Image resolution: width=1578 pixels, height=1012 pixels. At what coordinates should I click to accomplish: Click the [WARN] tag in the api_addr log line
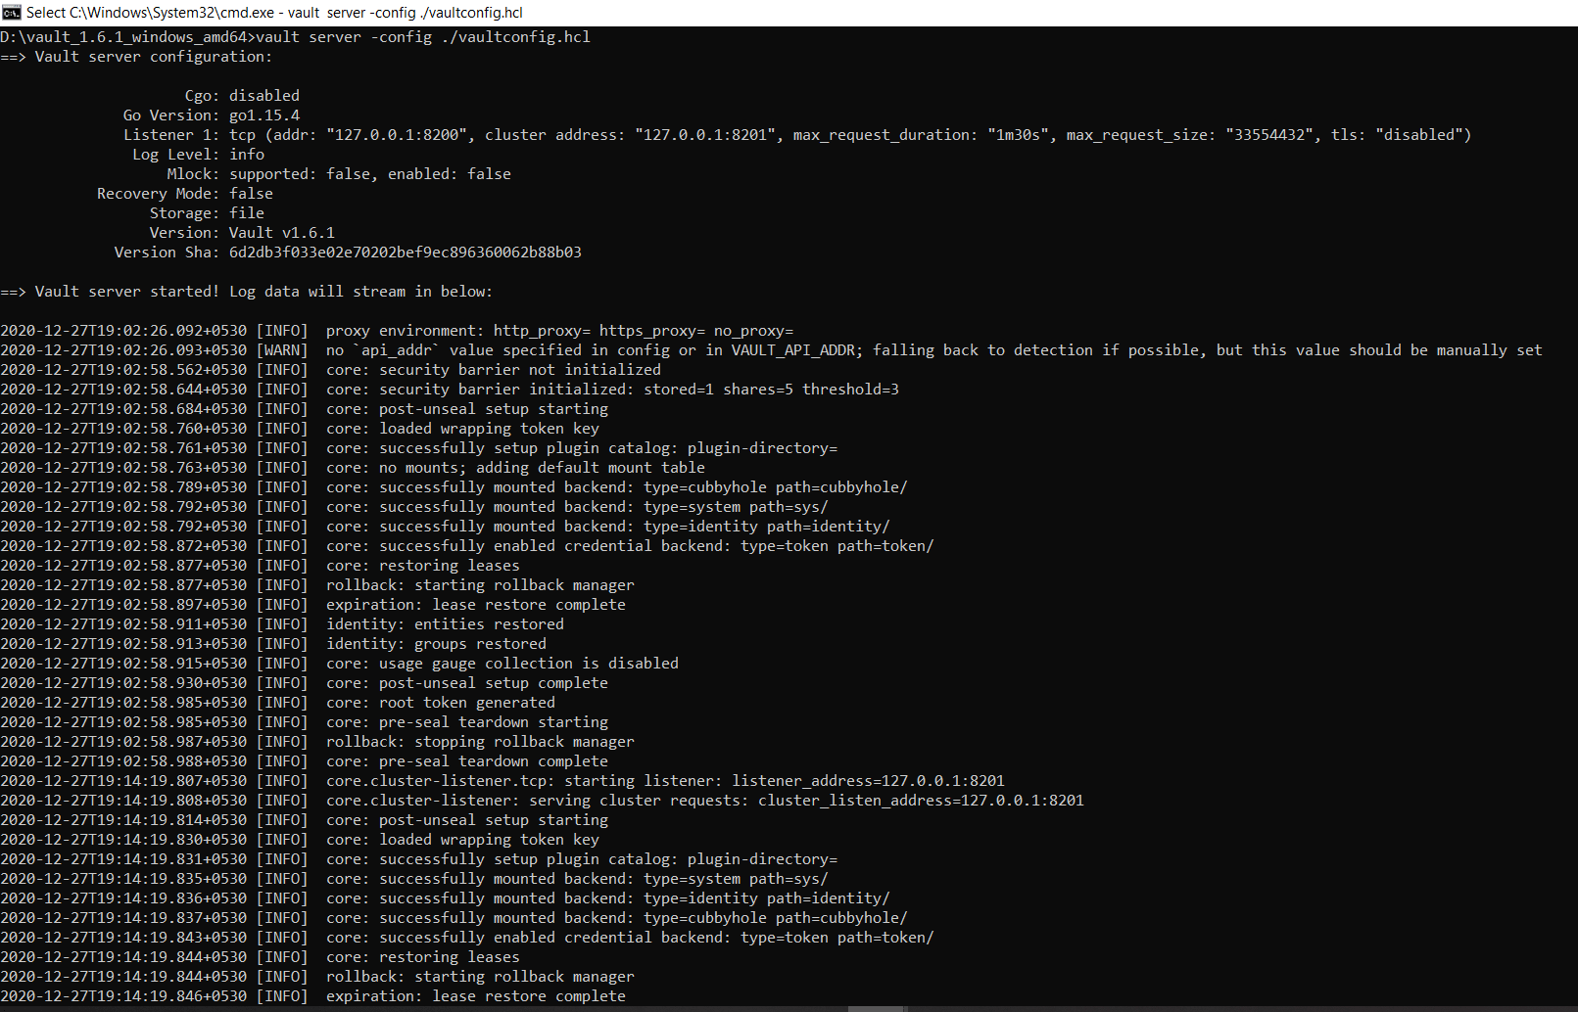click(282, 350)
